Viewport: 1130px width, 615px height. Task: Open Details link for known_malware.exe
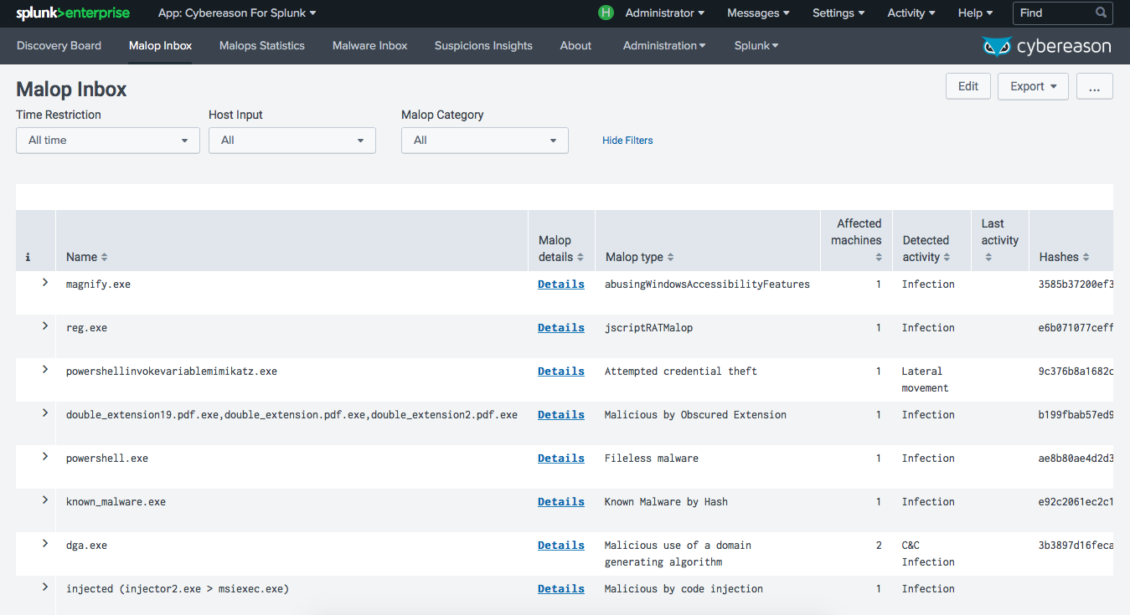(x=561, y=502)
